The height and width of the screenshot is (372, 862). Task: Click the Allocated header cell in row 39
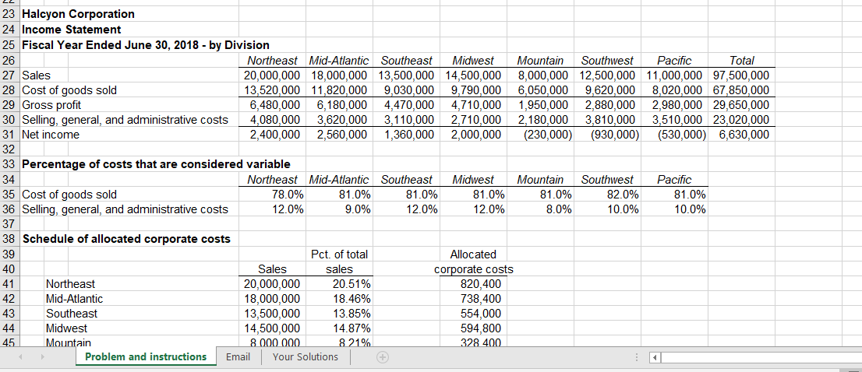coord(473,254)
